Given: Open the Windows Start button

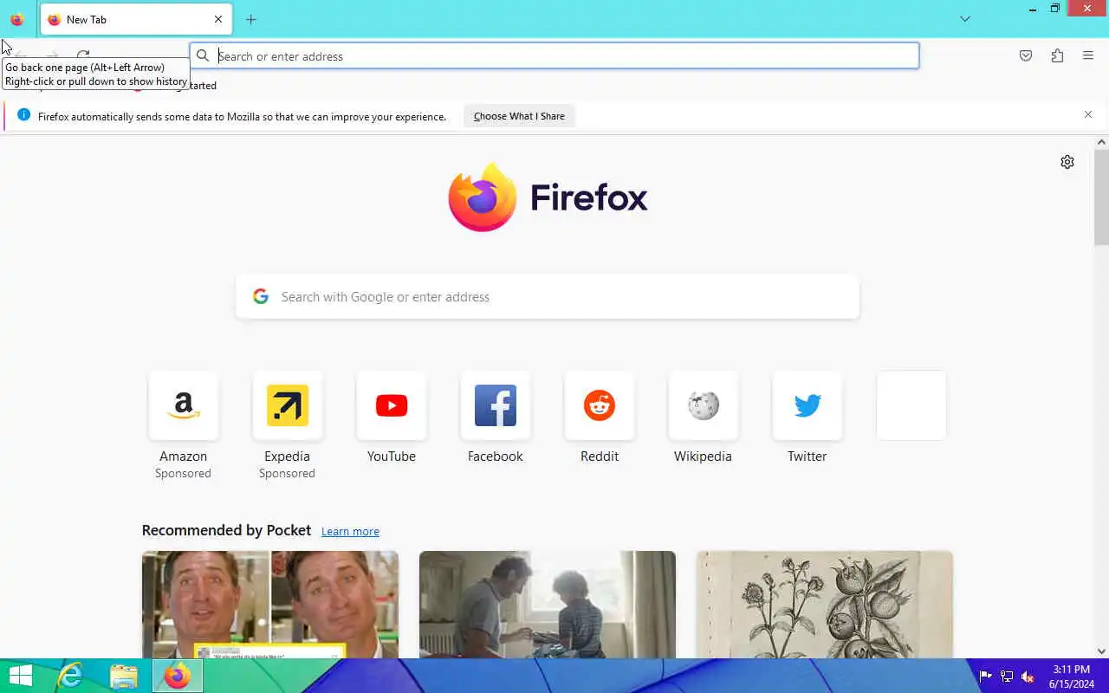Looking at the screenshot, I should pos(21,676).
